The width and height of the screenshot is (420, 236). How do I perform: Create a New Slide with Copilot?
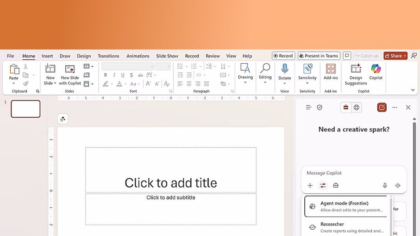pos(70,75)
